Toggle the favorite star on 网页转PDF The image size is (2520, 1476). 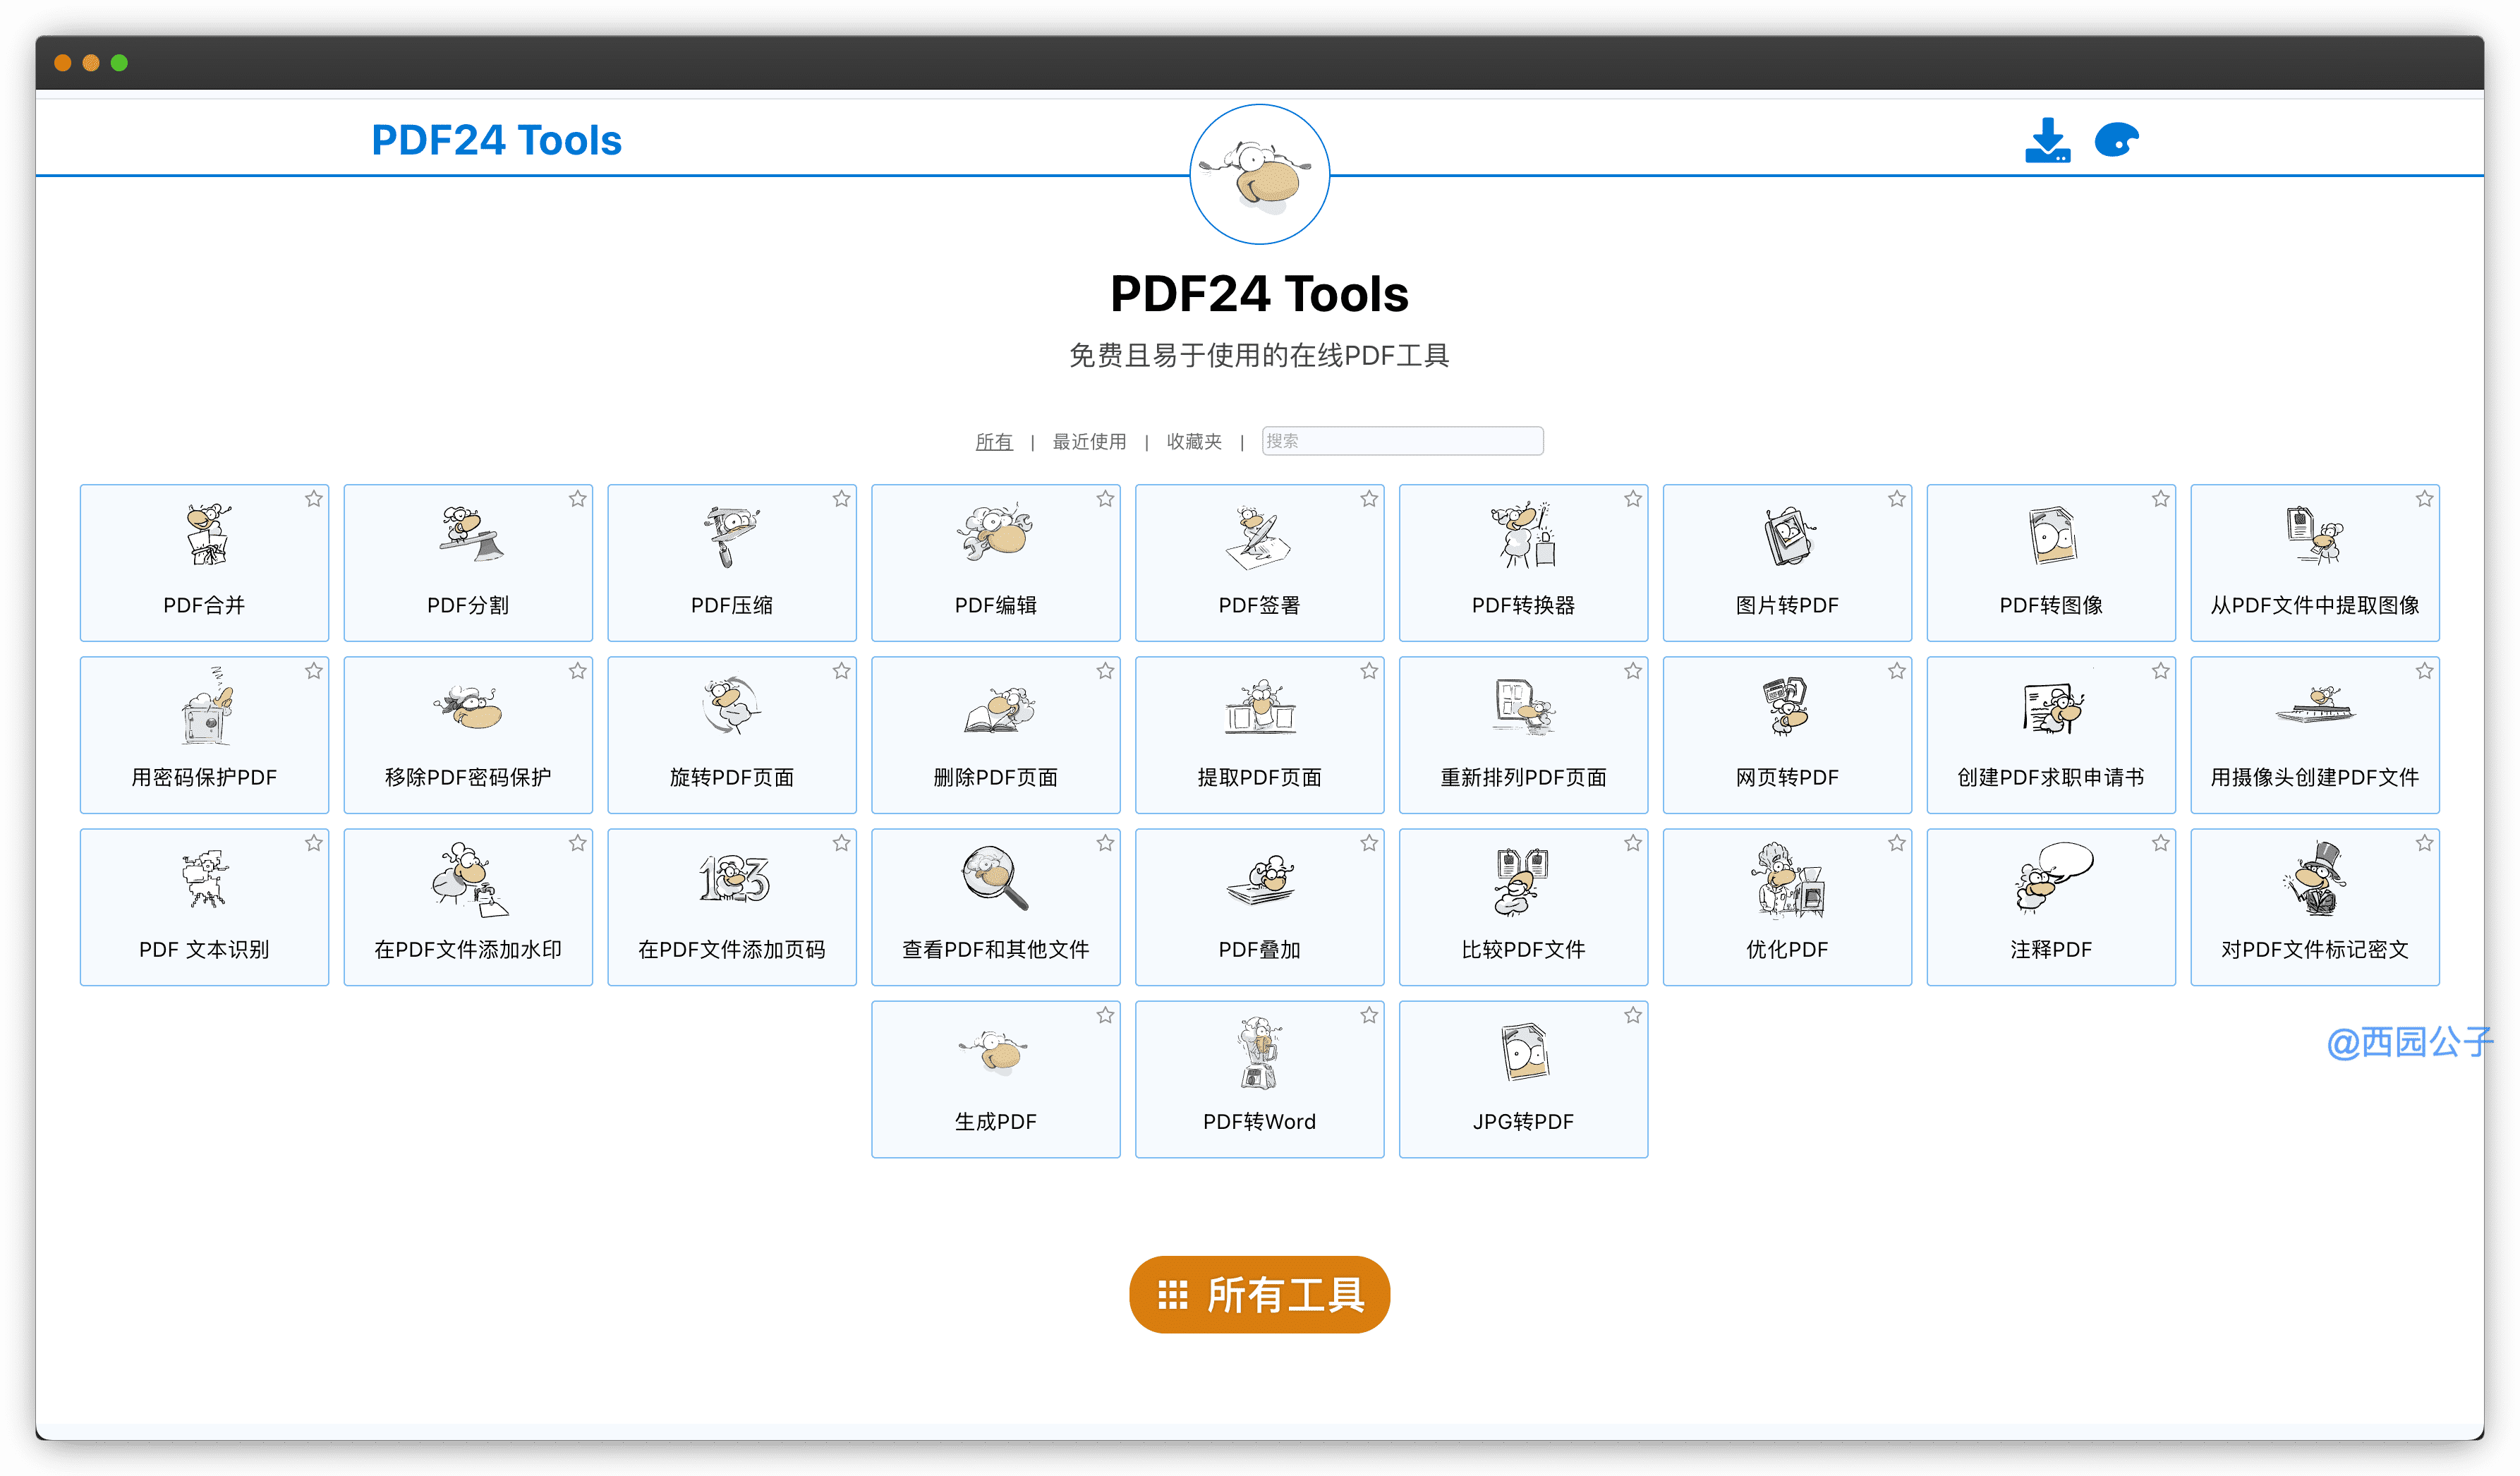[x=1898, y=671]
